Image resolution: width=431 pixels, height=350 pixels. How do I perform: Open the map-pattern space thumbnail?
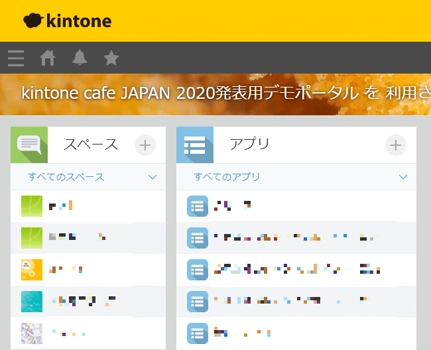(32, 333)
